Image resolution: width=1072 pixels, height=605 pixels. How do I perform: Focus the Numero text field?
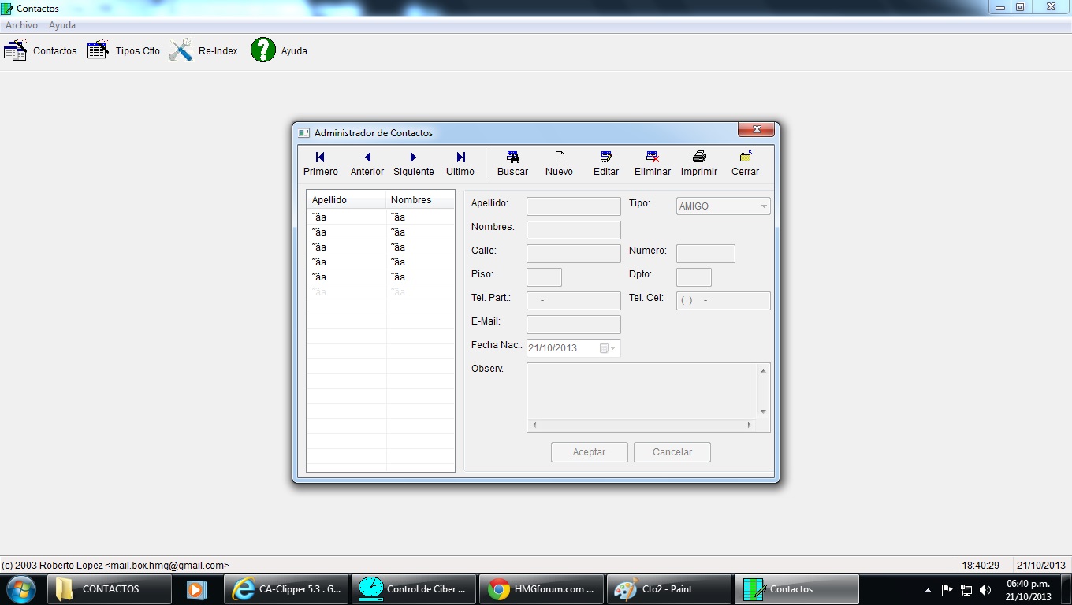click(x=705, y=254)
